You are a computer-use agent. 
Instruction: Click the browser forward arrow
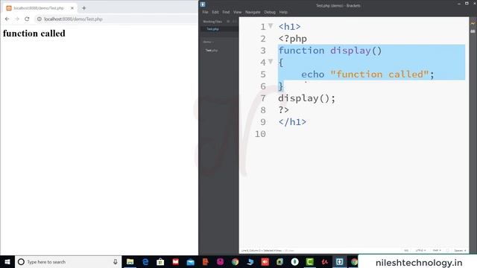point(17,19)
